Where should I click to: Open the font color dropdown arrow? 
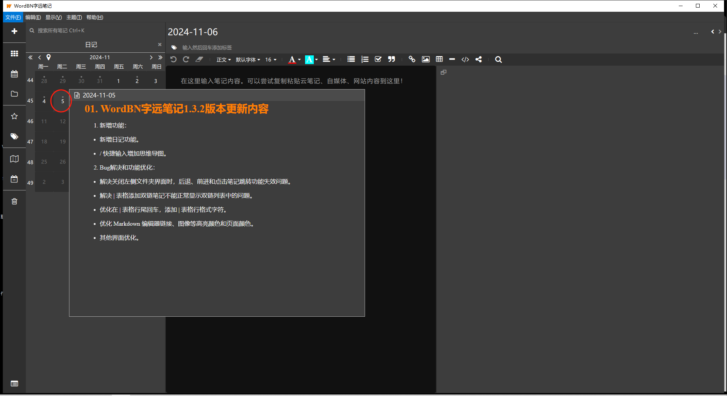tap(299, 60)
